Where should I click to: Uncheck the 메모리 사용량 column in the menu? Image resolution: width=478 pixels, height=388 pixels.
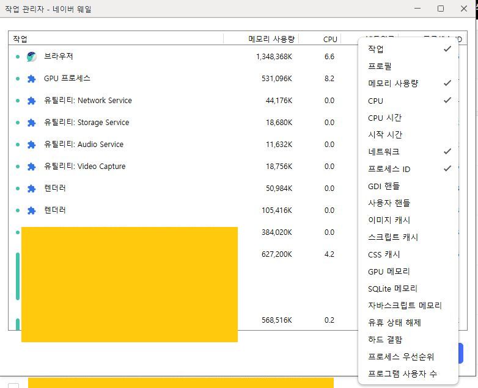408,83
